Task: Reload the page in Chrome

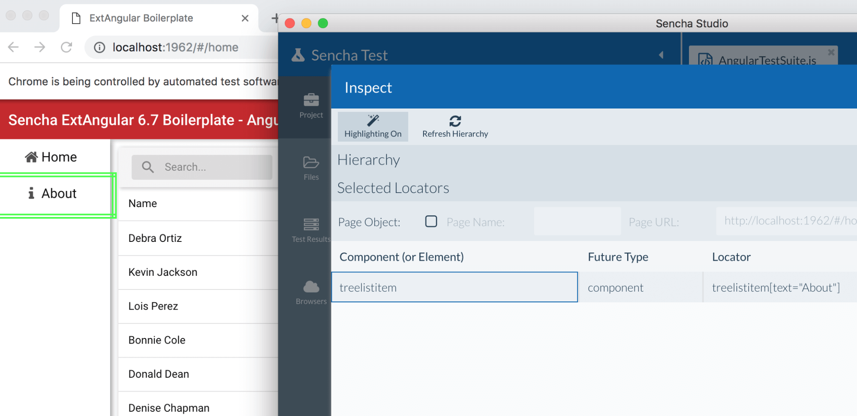Action: 66,47
